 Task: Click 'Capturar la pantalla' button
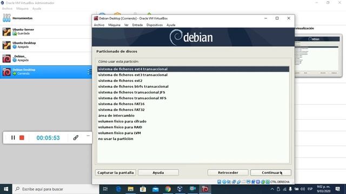[116, 172]
